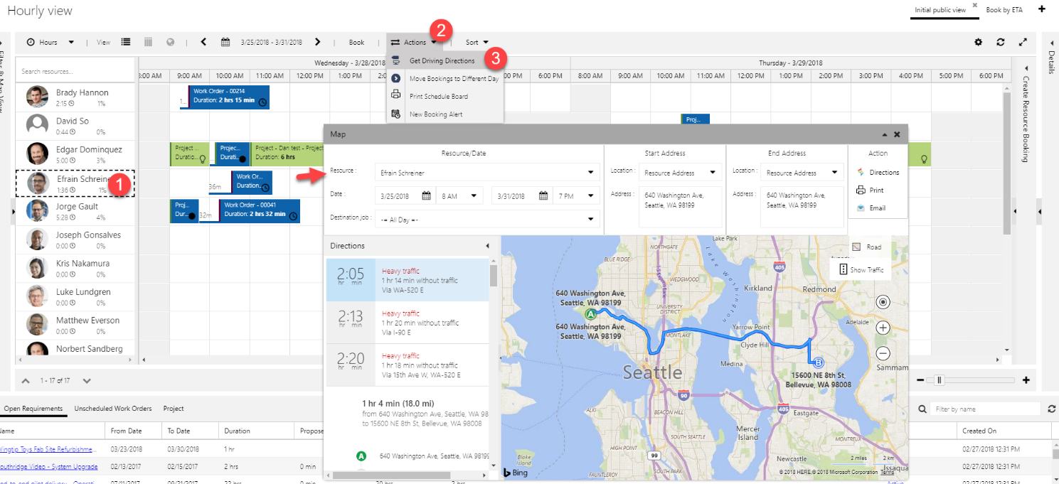Refresh the schedule board
The height and width of the screenshot is (484, 1059).
tap(1001, 42)
